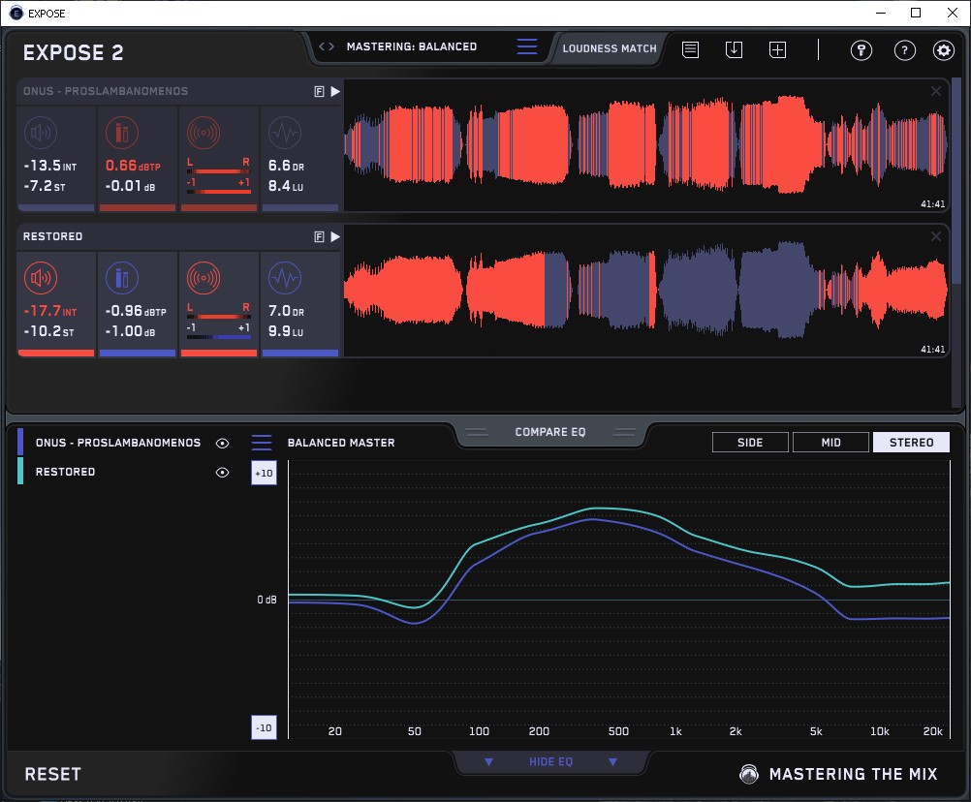Click the EXPOSE 2 title logo
This screenshot has height=802, width=971.
pyautogui.click(x=73, y=52)
